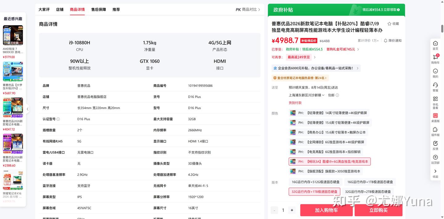Screen dimensions: 444x219
Task: Click 显卡 value GTX 1060
Action: [150, 61]
